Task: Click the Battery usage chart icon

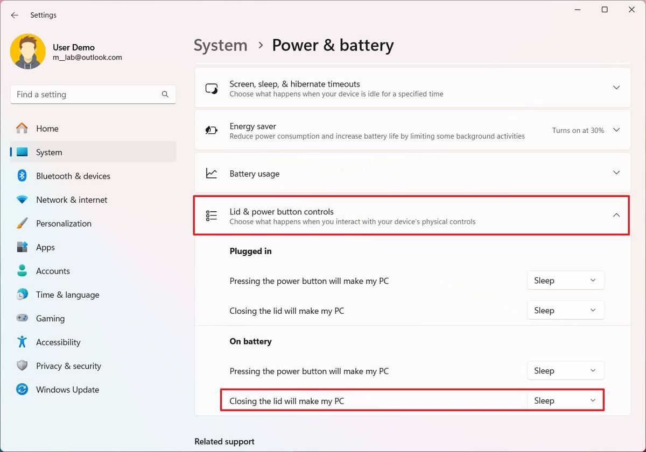Action: pos(212,173)
